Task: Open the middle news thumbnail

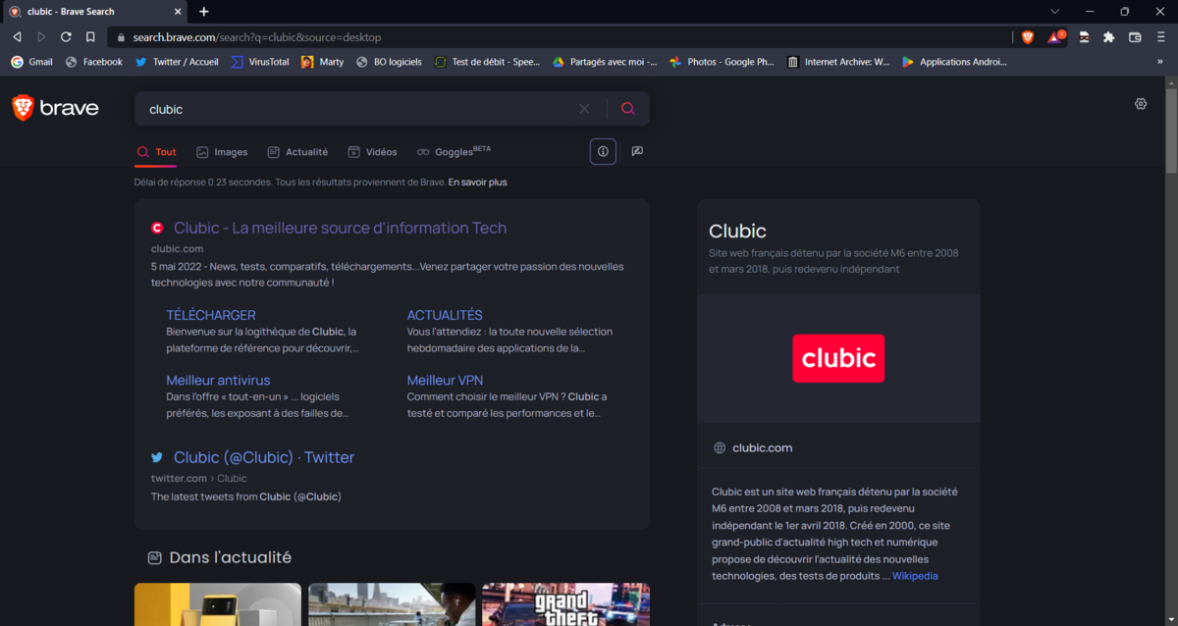Action: (392, 604)
